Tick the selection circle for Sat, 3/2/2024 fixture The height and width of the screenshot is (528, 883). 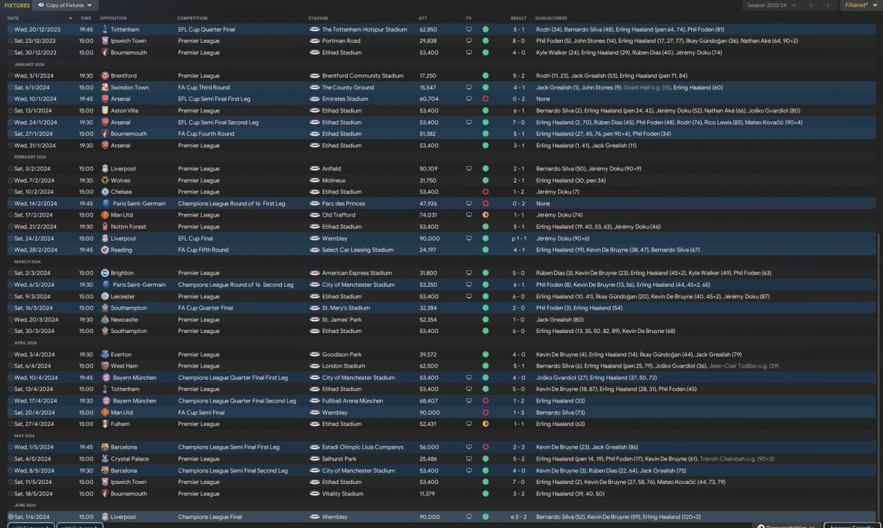10,169
